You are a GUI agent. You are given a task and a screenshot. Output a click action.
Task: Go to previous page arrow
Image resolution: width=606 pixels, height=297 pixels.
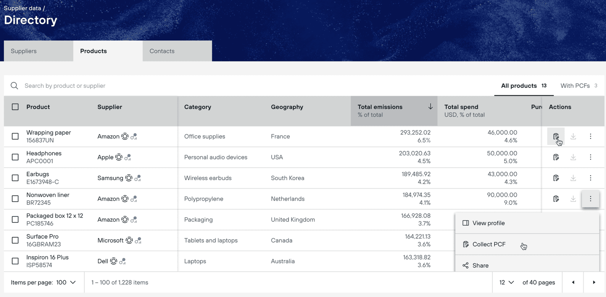point(573,283)
